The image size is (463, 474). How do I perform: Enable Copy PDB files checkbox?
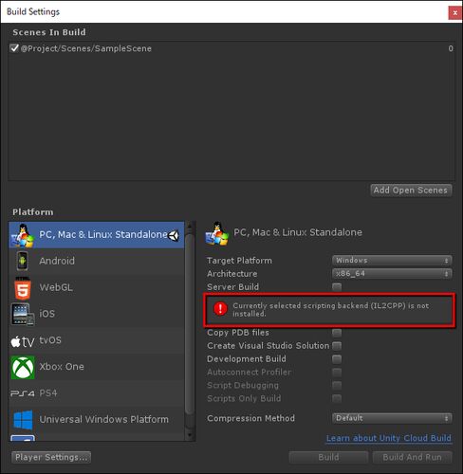pyautogui.click(x=337, y=333)
